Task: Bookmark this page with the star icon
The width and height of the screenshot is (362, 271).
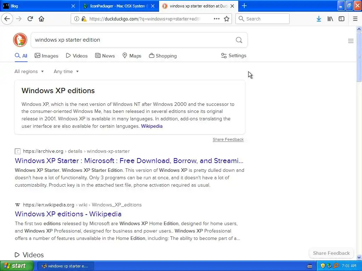Action: 227,19
